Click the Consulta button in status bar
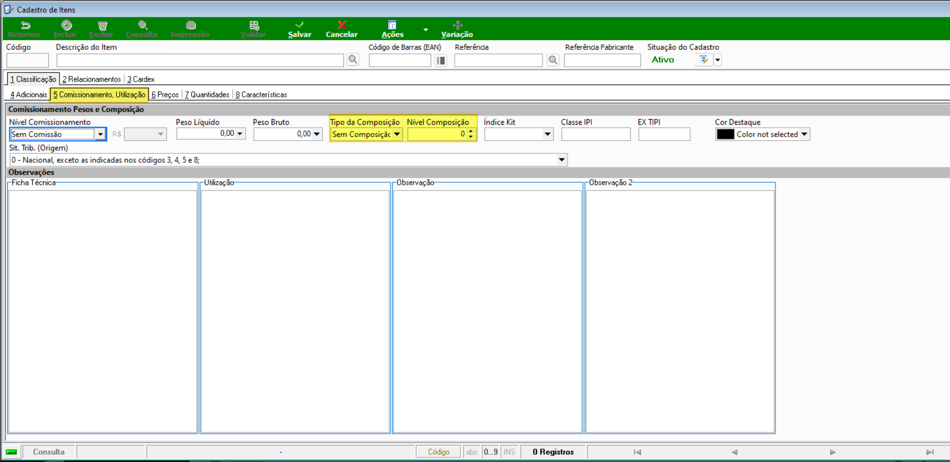Screen dimensions: 950x462 coord(49,452)
